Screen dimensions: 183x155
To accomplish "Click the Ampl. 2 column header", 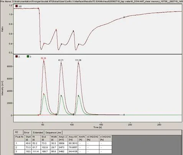I will (x=63, y=138).
